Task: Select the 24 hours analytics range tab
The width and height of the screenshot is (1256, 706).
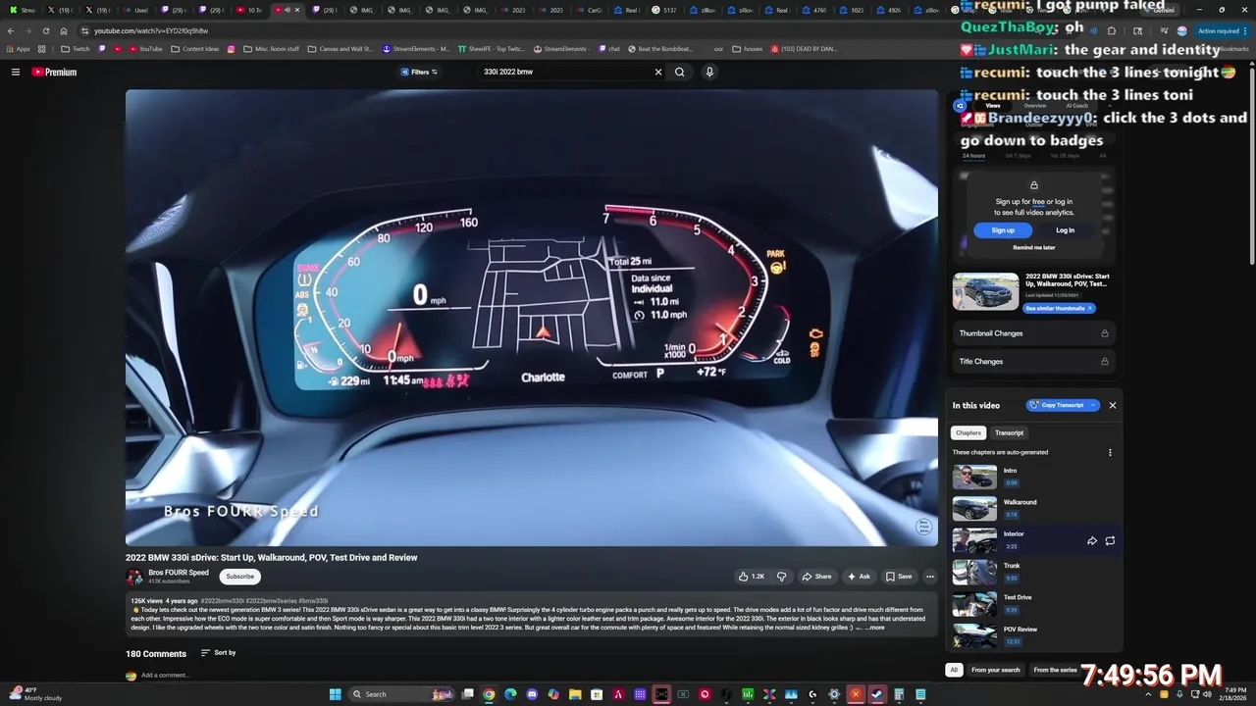Action: pos(973,156)
